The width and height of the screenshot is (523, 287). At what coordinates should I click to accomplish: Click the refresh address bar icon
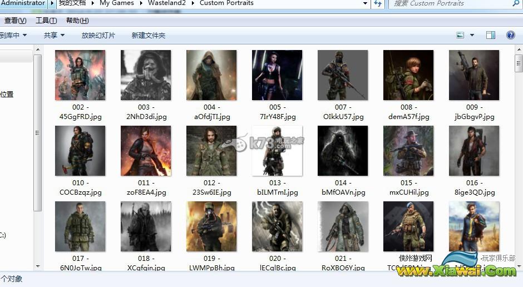(378, 3)
